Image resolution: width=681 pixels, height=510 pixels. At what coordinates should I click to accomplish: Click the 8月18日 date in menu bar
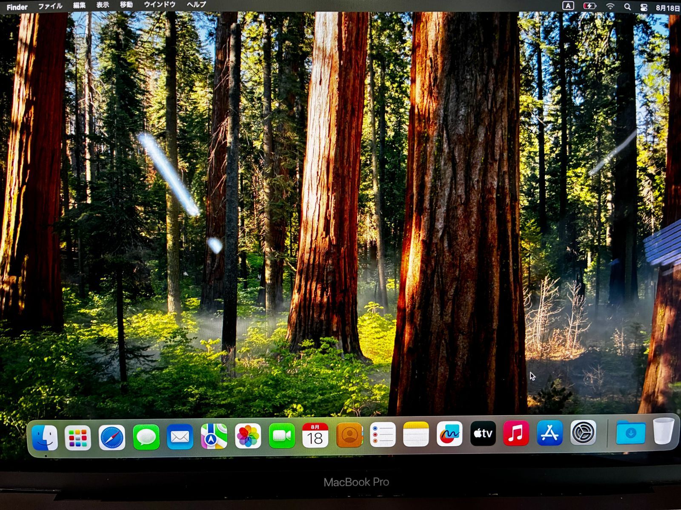click(668, 8)
